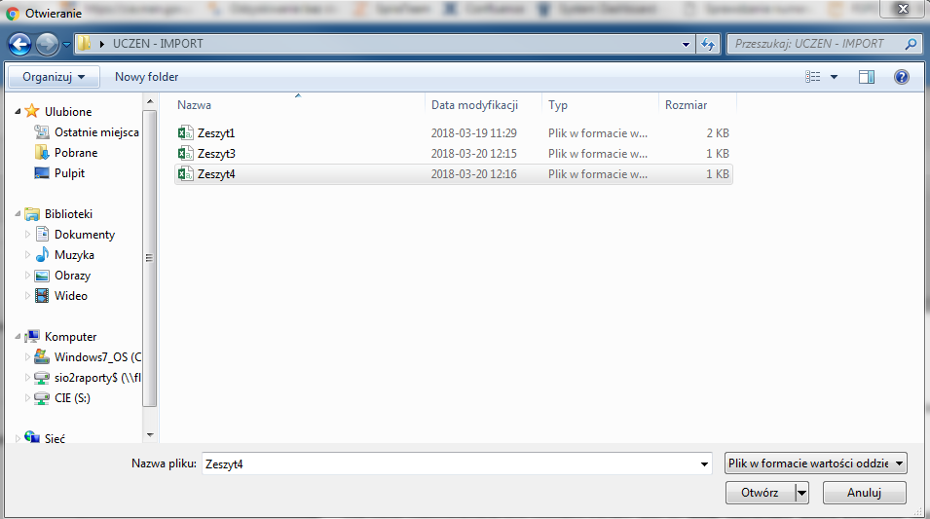930x519 pixels.
Task: Click the Forward navigation arrow button
Action: [x=47, y=45]
